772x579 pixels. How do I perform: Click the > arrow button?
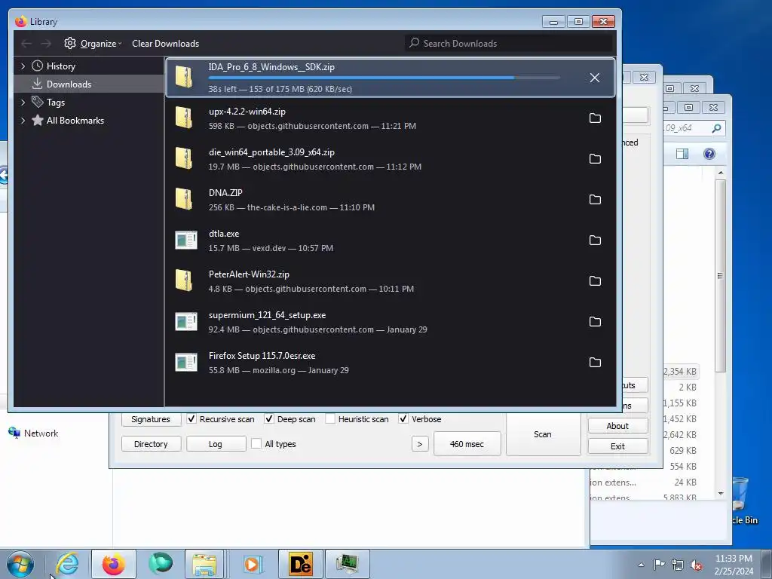pyautogui.click(x=420, y=444)
